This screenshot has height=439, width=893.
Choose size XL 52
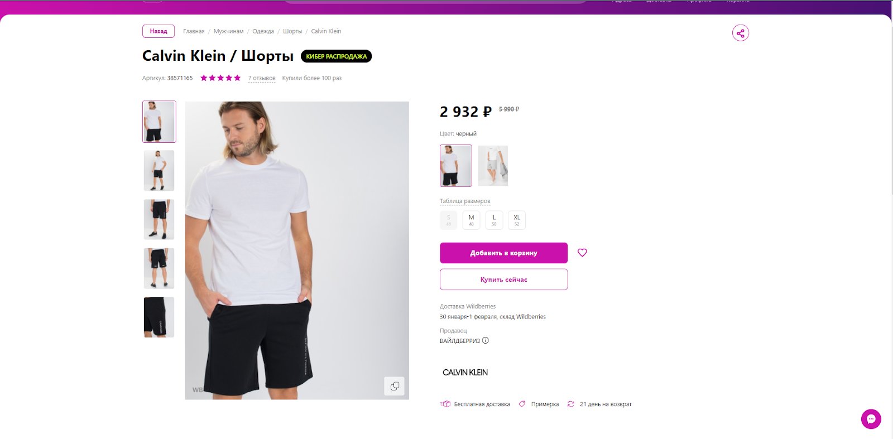[517, 220]
